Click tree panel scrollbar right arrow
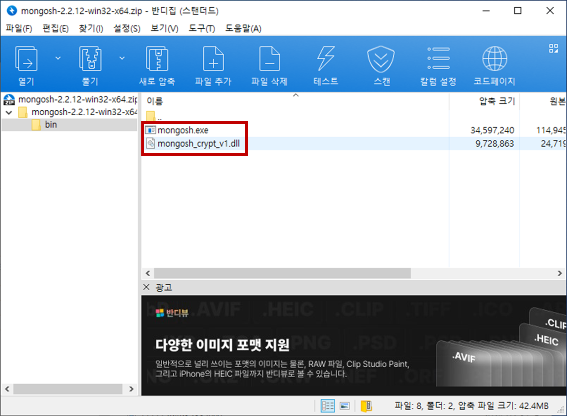567x416 pixels. click(x=131, y=389)
